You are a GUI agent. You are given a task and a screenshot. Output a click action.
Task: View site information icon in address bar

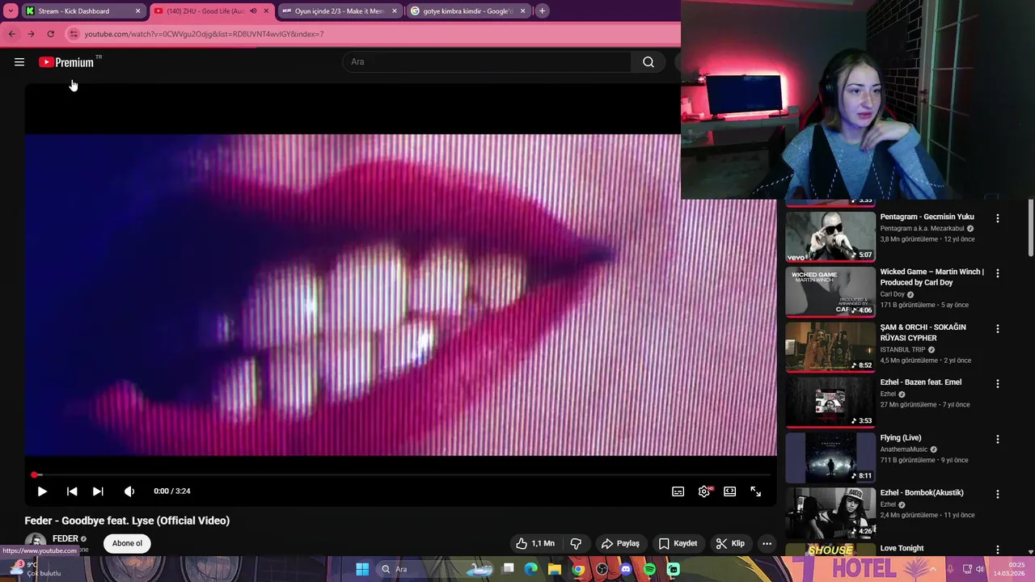pos(74,34)
